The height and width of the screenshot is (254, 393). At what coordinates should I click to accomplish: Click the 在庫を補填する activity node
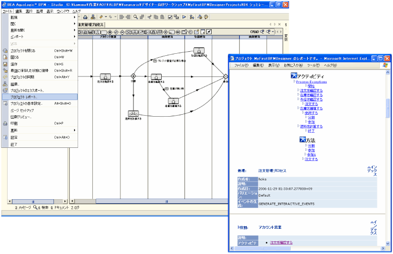(x=173, y=101)
